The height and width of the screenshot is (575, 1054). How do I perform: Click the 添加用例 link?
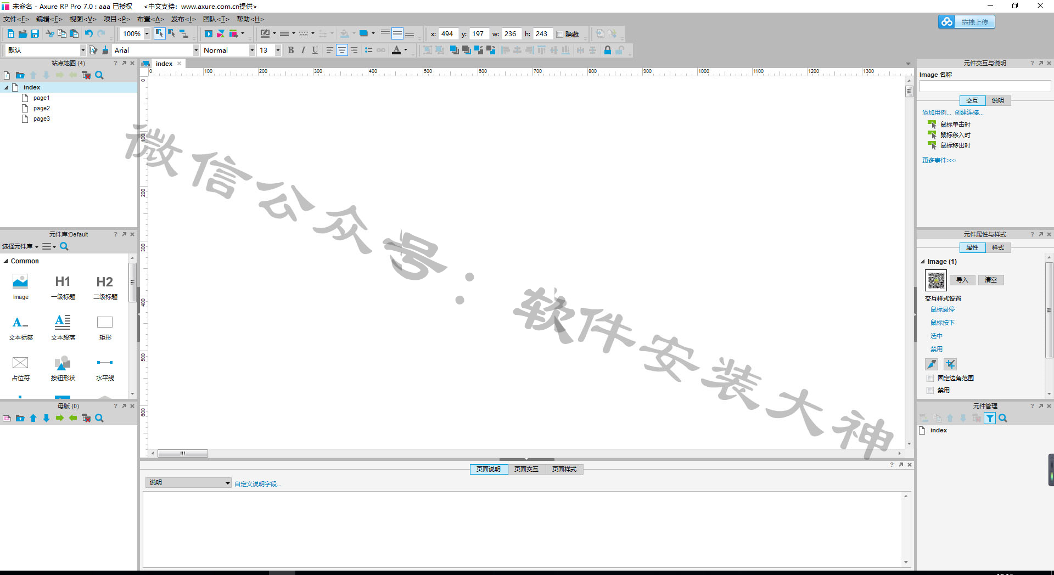[x=937, y=112]
